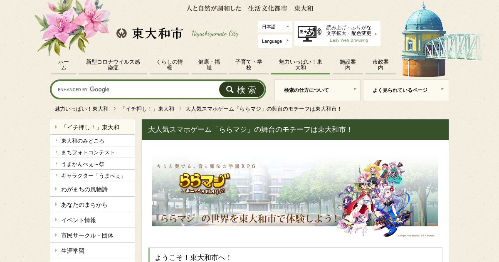499x262 pixels.
Task: Open 東大和のみどころ in sidebar
Action: coord(92,141)
